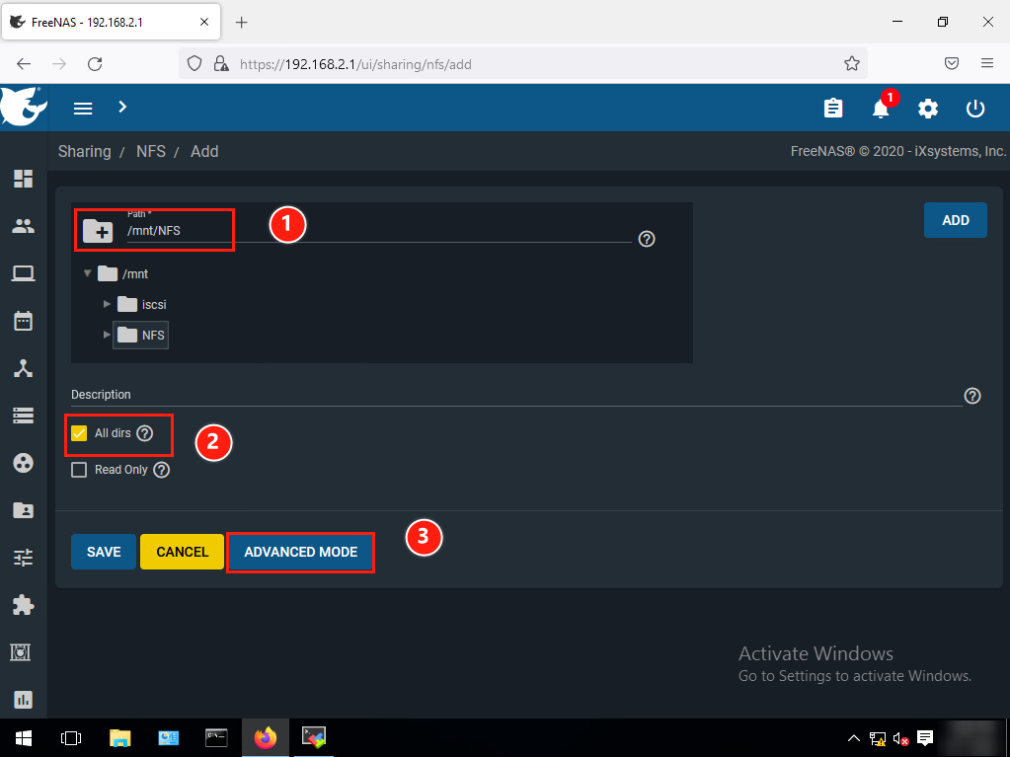Screen dimensions: 1010x757
Task: Show help for the Description field
Action: [x=972, y=396]
